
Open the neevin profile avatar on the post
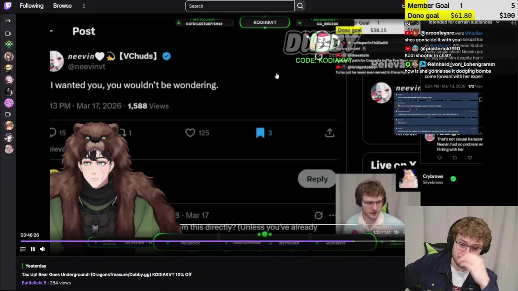click(x=57, y=61)
